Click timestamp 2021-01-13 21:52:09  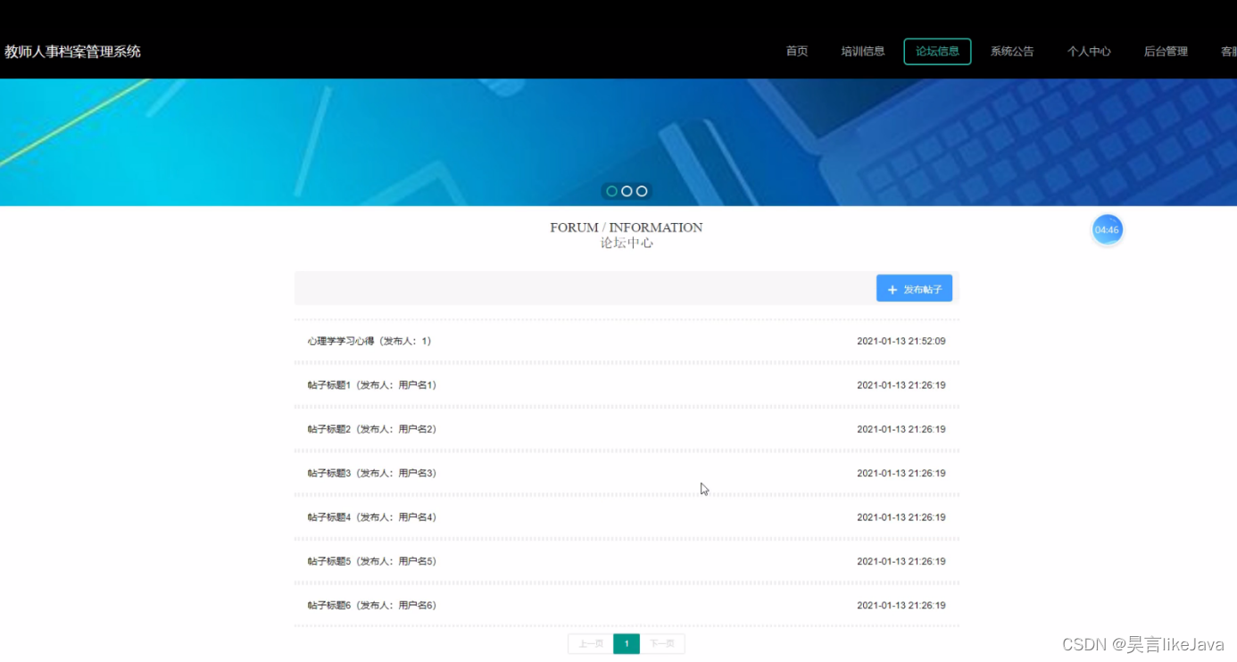[901, 341]
